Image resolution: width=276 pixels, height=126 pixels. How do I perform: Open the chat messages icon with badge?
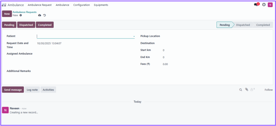[x=256, y=5]
